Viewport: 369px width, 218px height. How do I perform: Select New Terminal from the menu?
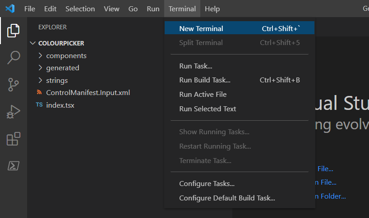click(201, 28)
